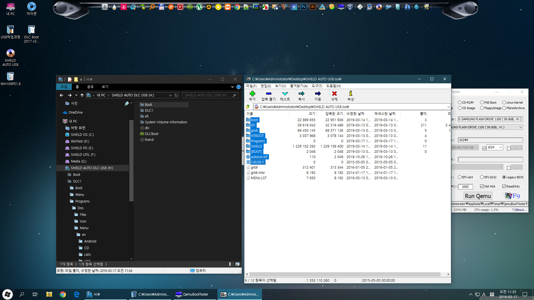
Task: Sort 7-Zip list by 크기 column
Action: (x=303, y=114)
